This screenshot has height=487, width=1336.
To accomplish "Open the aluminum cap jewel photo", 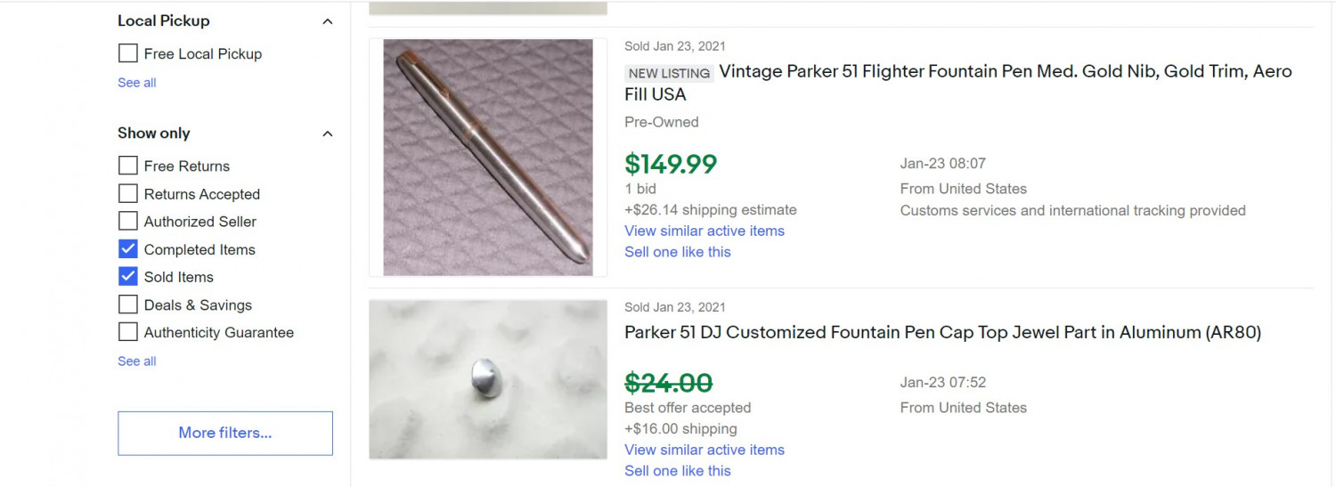I will point(488,380).
